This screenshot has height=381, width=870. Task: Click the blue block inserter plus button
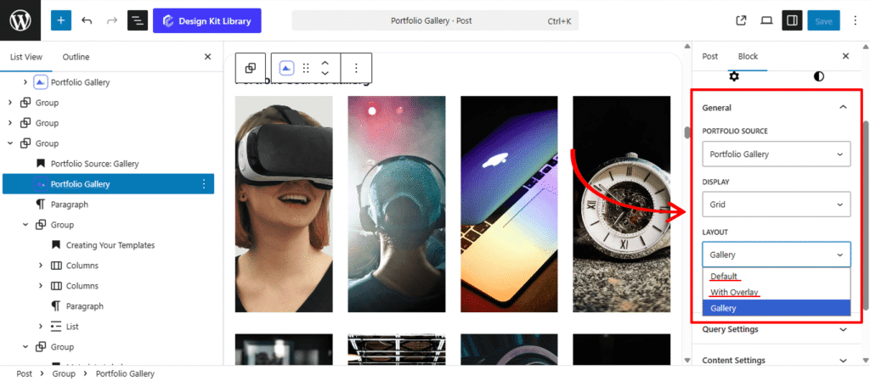(x=61, y=20)
